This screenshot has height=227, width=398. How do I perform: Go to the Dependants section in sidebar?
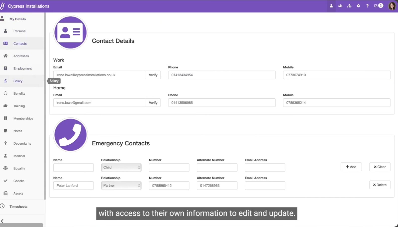coord(22,144)
